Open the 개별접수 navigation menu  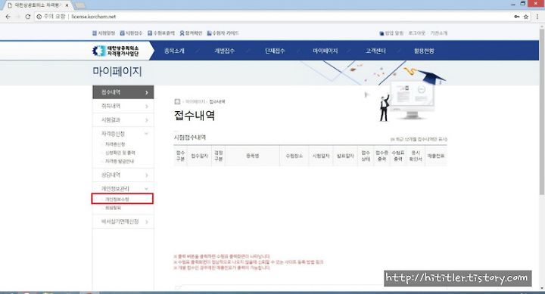(x=224, y=51)
